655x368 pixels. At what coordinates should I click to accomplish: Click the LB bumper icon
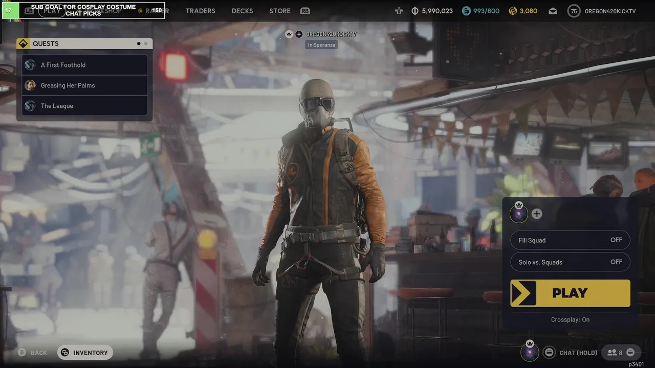coord(30,11)
